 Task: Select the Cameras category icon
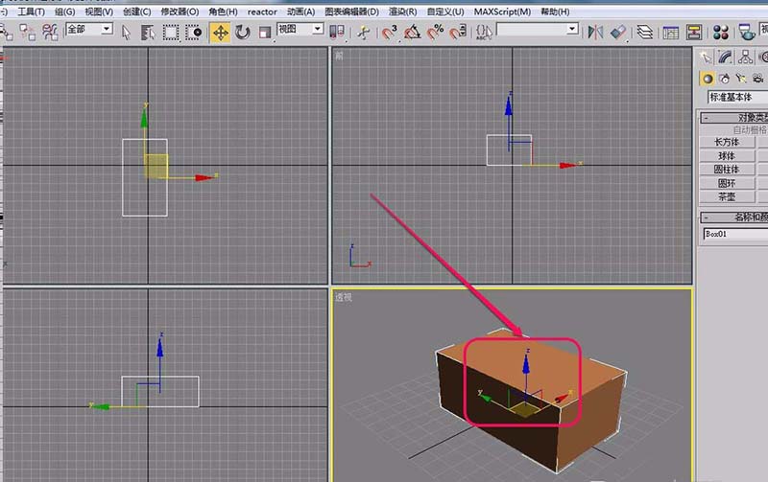[757, 79]
